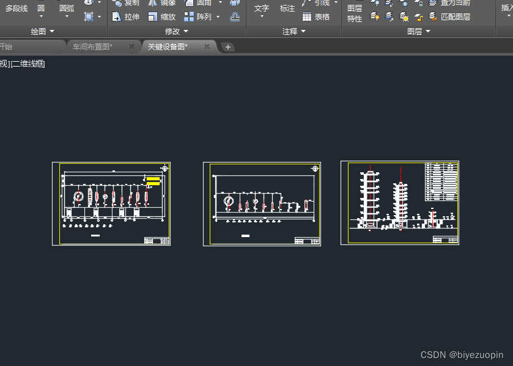Open the Insert (插入) dropdown arrow

click(x=509, y=16)
